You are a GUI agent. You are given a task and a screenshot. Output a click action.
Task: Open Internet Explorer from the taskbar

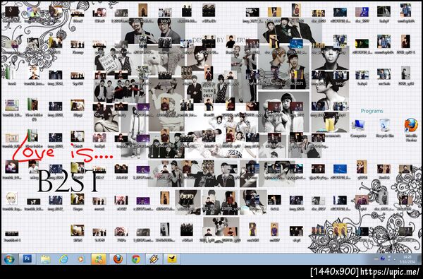coord(63,259)
